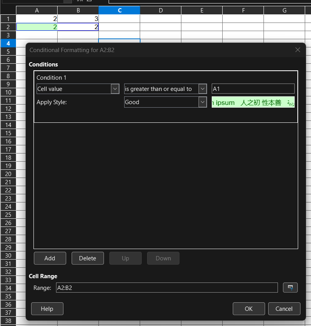This screenshot has height=326, width=311.
Task: Click the Range input field showing A2:B2
Action: 167,288
